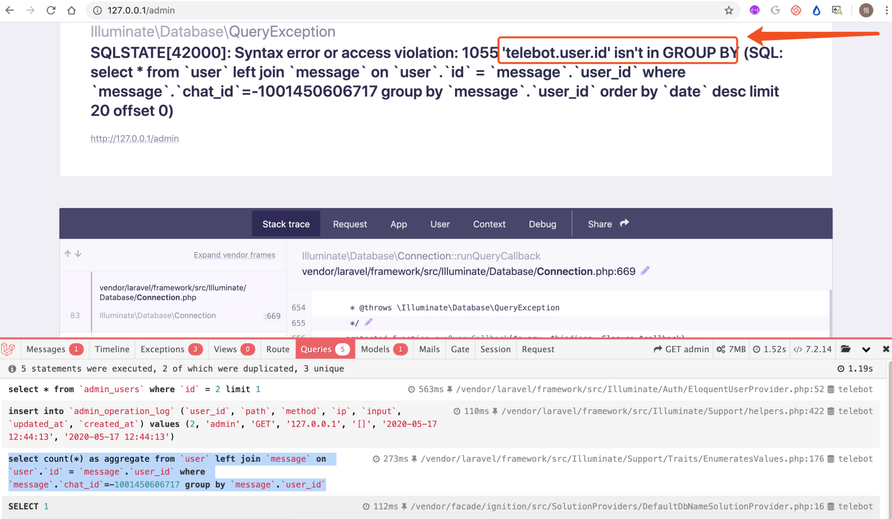Select the Connection.php stack frame 83
The width and height of the screenshot is (892, 519).
click(173, 301)
